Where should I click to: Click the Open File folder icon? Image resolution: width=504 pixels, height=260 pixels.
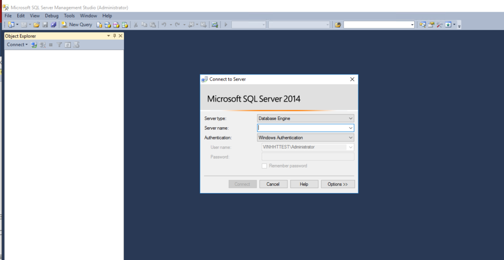click(x=36, y=25)
